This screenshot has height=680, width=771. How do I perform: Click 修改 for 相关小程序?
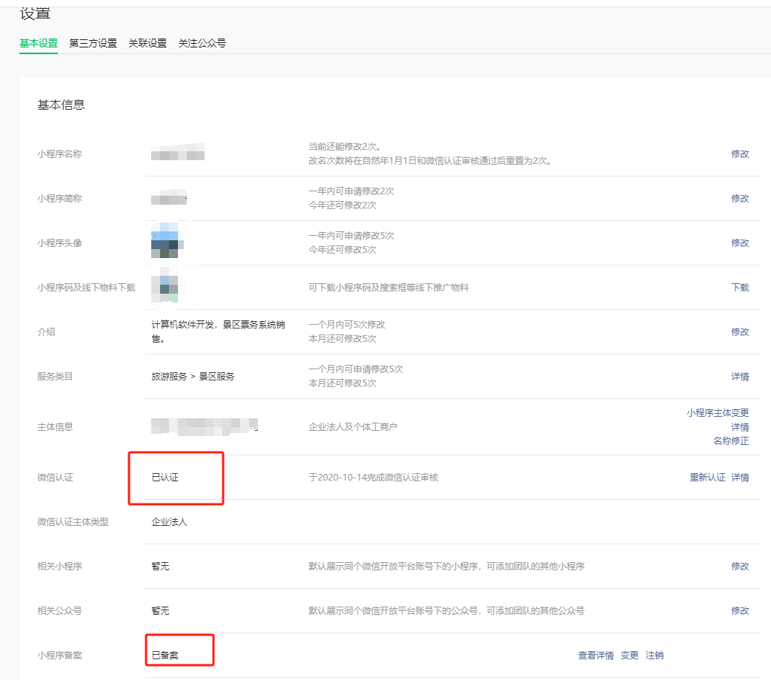[740, 567]
